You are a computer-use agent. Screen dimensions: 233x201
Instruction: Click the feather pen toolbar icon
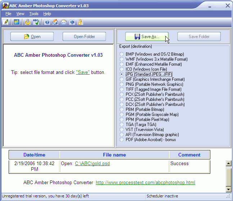6,22
